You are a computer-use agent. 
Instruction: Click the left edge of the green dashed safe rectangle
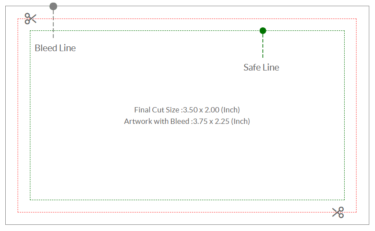30,115
